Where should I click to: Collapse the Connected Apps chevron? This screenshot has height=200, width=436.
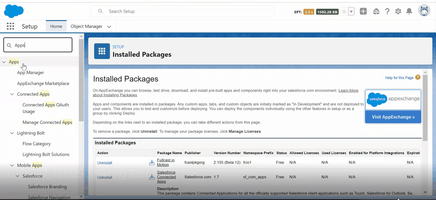12,94
